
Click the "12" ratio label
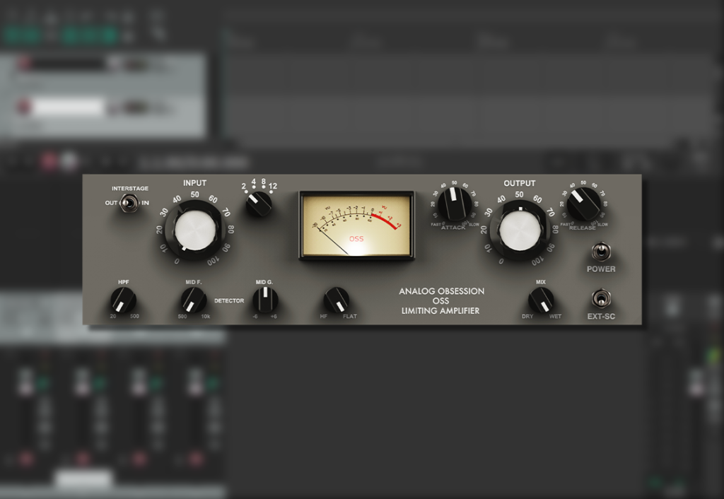273,186
